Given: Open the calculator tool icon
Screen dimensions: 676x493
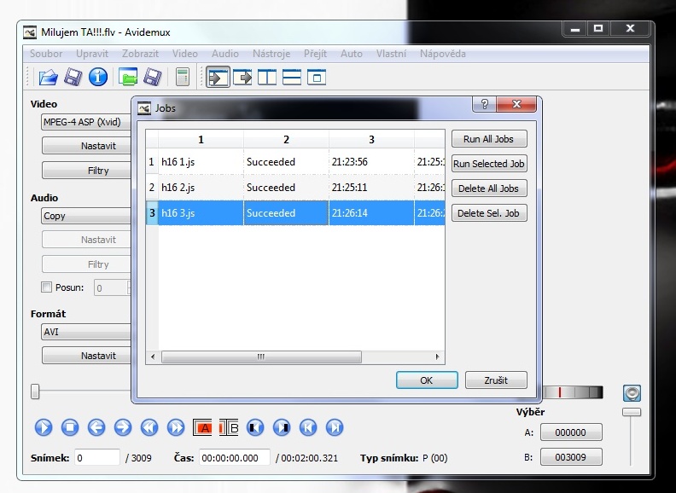Looking at the screenshot, I should [182, 78].
